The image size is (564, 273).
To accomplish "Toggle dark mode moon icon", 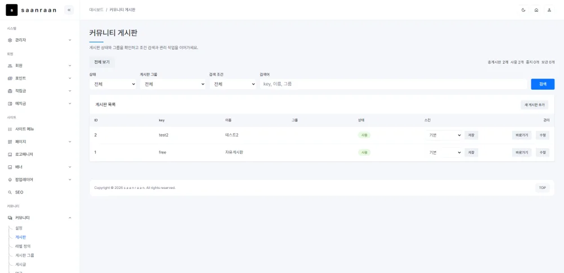I will click(523, 10).
